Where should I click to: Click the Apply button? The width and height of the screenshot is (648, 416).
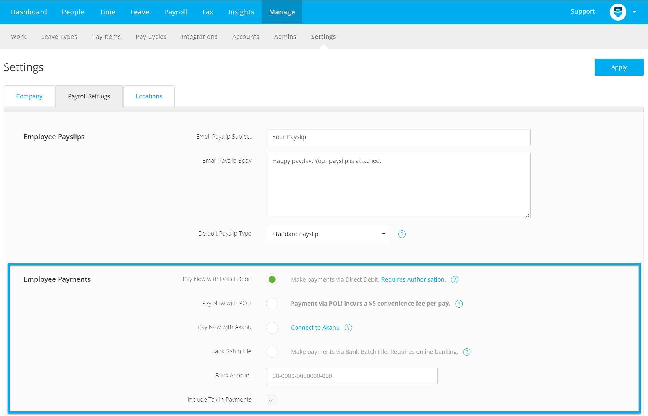pos(619,67)
